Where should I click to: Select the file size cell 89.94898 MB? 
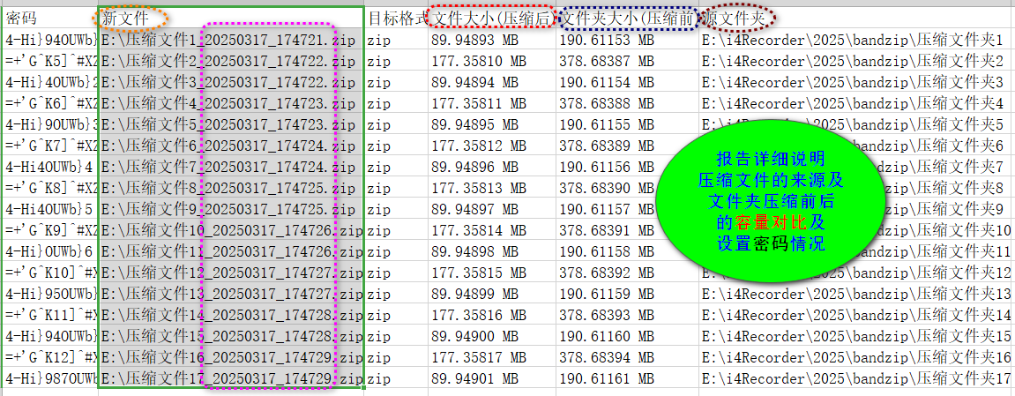pyautogui.click(x=492, y=251)
